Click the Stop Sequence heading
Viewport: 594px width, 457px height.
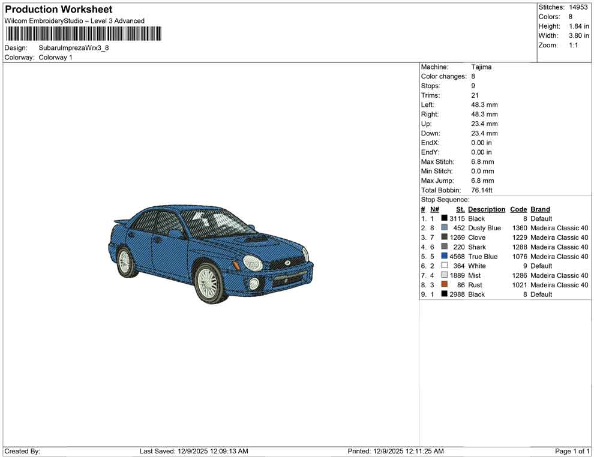[x=445, y=199]
